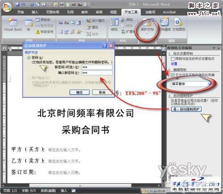Image resolution: width=223 pixels, height=194 pixels.
Task: Switch to the 引用 (References) tab
Action: [70, 12]
